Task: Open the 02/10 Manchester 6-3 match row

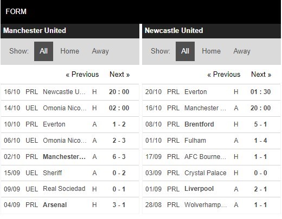Action: coord(70,157)
